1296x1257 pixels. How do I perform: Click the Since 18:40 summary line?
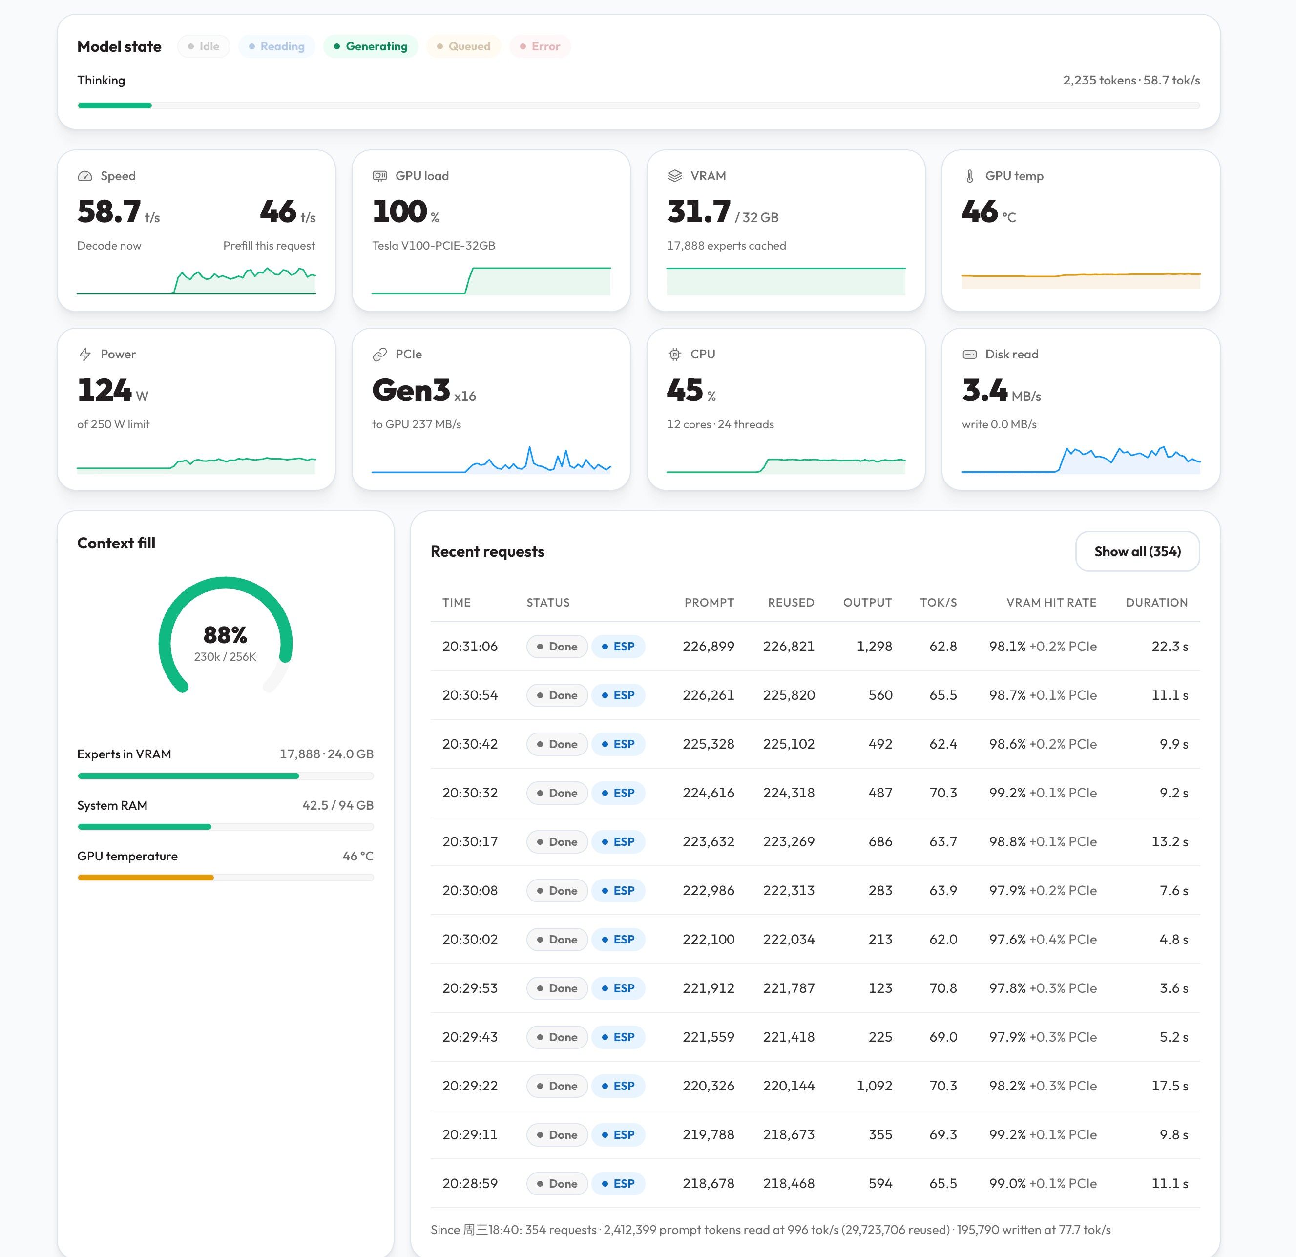pyautogui.click(x=771, y=1230)
